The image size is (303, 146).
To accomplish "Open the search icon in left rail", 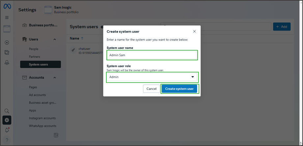I will click(x=7, y=111).
